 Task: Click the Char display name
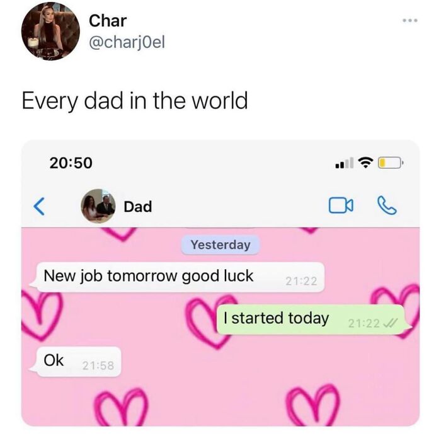tap(108, 21)
